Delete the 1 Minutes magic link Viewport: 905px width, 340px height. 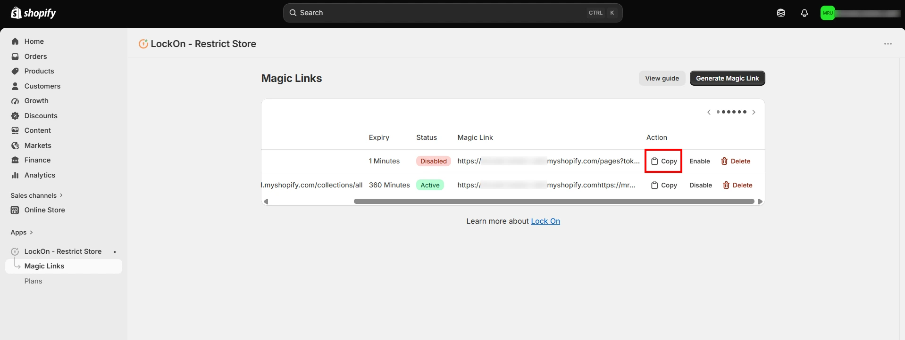(x=735, y=161)
